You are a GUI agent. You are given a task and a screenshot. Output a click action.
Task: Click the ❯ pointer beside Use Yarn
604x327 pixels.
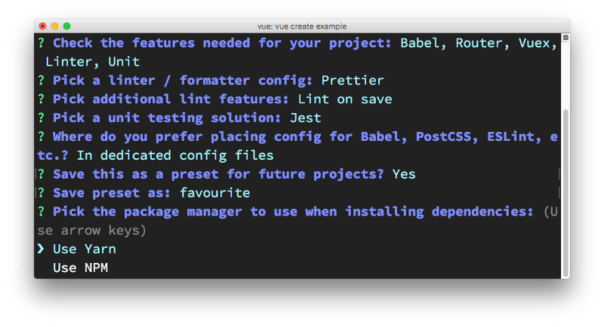pos(42,249)
